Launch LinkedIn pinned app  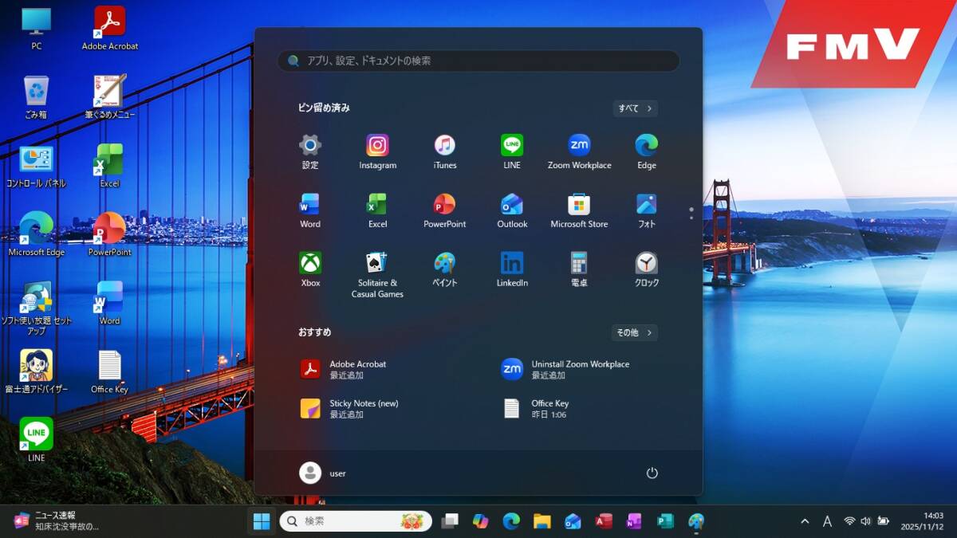coord(512,269)
